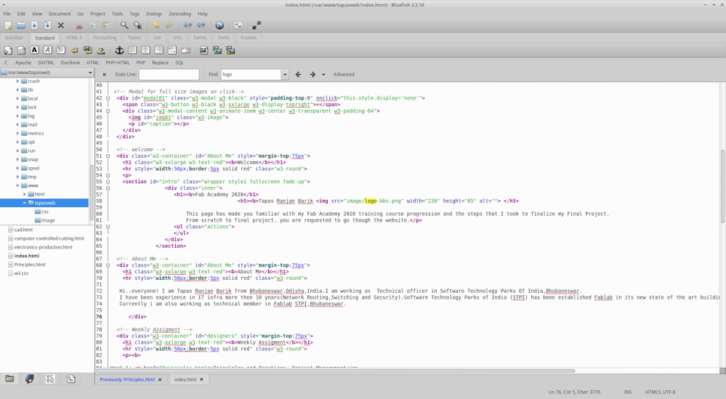Image resolution: width=726 pixels, height=399 pixels.
Task: Click the Paste clipboard toolbar icon
Action: [x=105, y=25]
